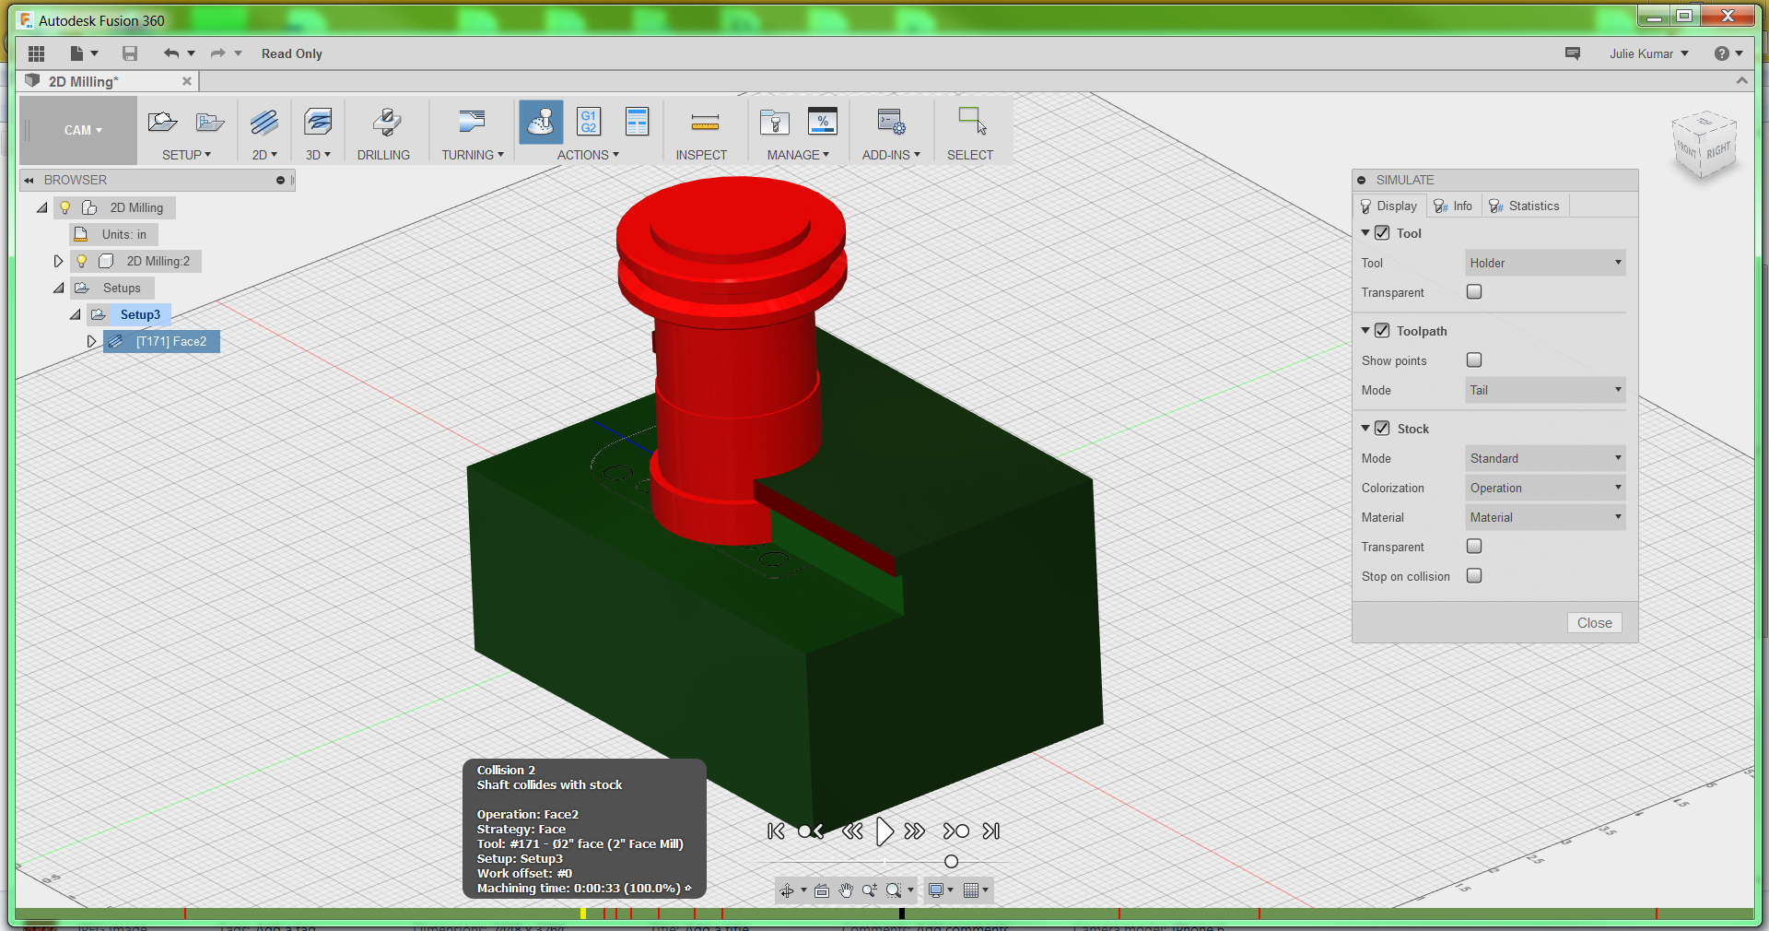Switch to the Statistics tab
The width and height of the screenshot is (1769, 931).
tap(1525, 206)
